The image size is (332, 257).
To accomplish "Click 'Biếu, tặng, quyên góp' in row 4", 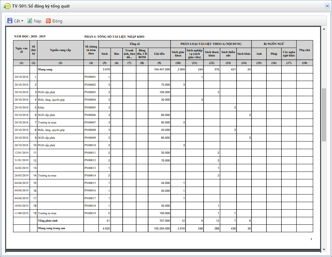I will coord(51,100).
